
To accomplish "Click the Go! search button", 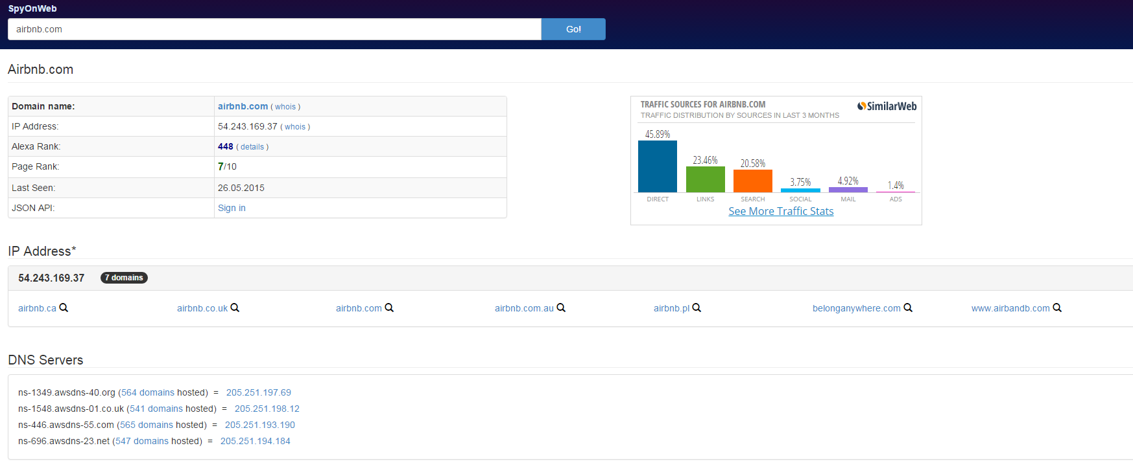I will point(573,29).
